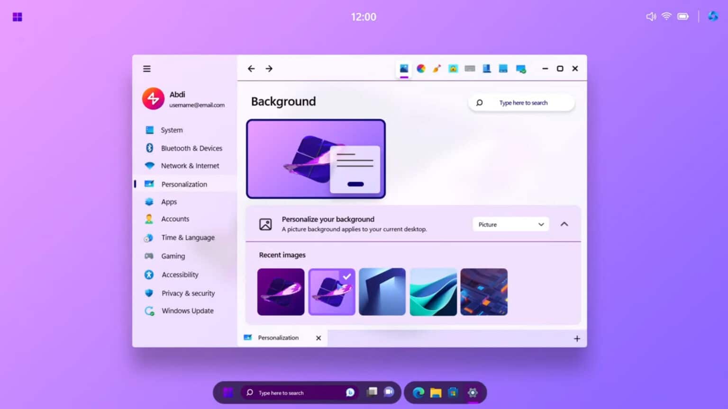Launch Microsoft Edge from the taskbar
The width and height of the screenshot is (728, 409).
tap(419, 392)
